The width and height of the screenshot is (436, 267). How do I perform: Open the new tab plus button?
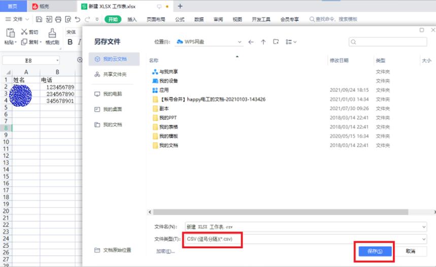coord(180,6)
